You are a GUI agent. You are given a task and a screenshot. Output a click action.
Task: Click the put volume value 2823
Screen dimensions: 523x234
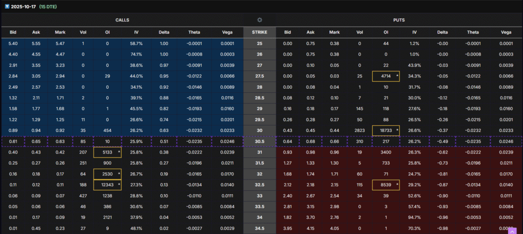[360, 131]
